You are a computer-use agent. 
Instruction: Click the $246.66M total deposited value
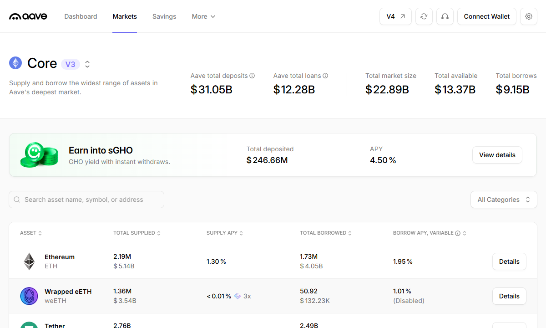coord(267,160)
